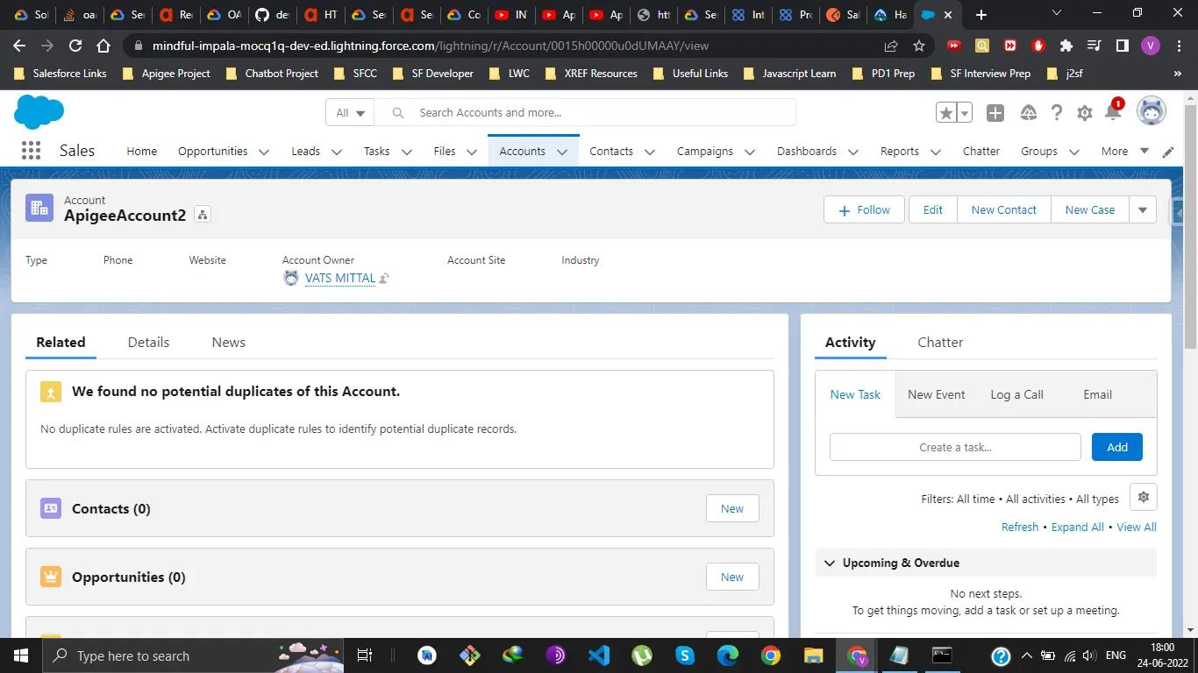The width and height of the screenshot is (1198, 673).
Task: Click the pencil icon to edit navigation
Action: 1168,152
